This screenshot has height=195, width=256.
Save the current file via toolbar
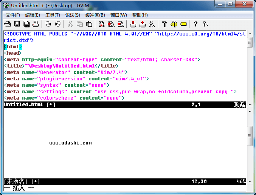tap(17, 24)
